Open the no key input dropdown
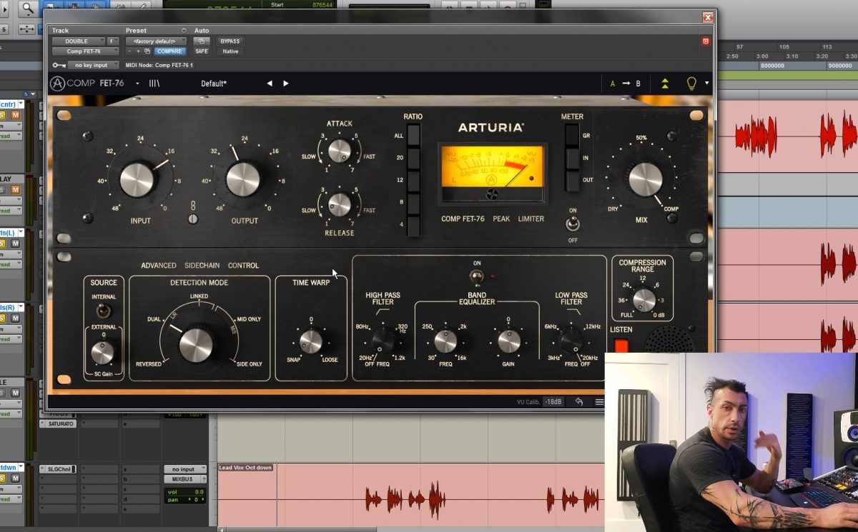 [x=93, y=64]
